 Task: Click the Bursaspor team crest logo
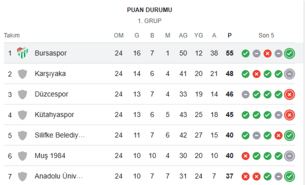pyautogui.click(x=22, y=53)
